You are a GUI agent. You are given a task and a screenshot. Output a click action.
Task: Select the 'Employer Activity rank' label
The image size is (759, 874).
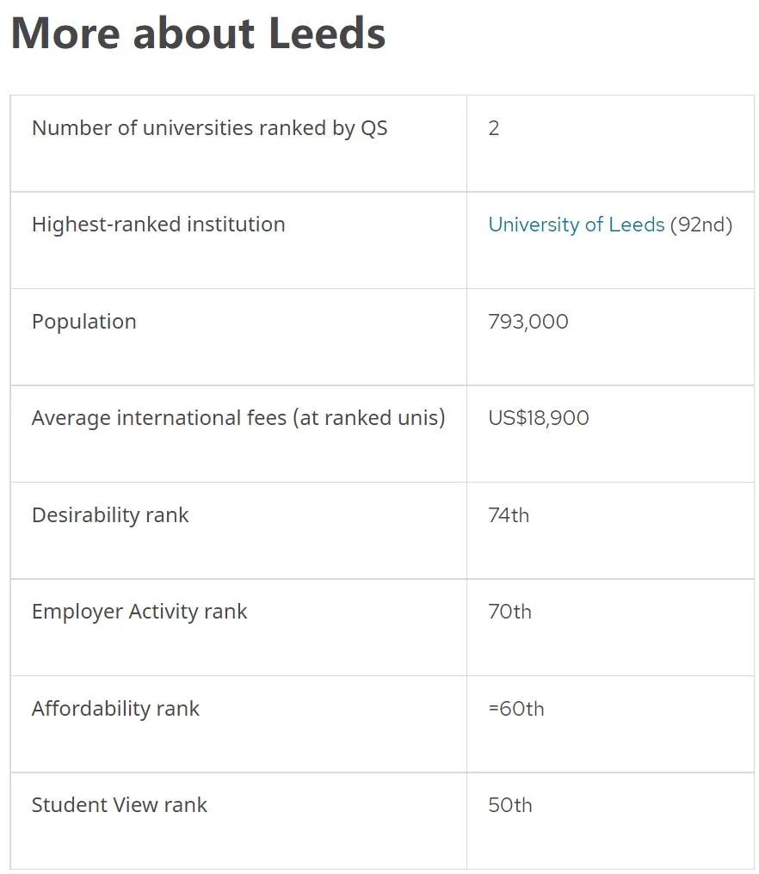139,612
